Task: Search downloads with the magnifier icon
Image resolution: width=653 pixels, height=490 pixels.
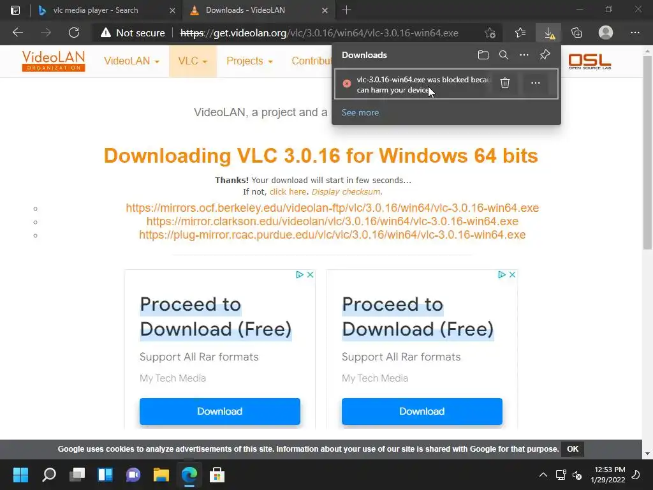Action: 504,55
